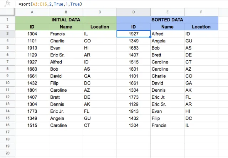Select cell A9 containing 1661
The image size is (228, 158).
pos(32,76)
